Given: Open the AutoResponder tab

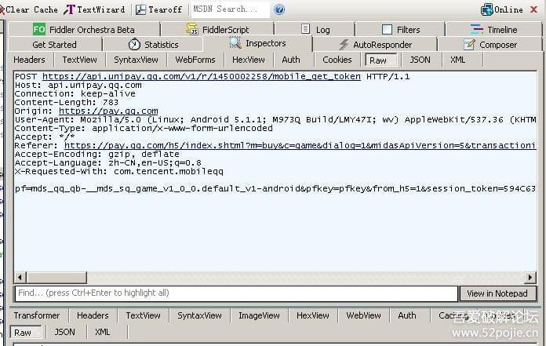Looking at the screenshot, I should click(375, 45).
